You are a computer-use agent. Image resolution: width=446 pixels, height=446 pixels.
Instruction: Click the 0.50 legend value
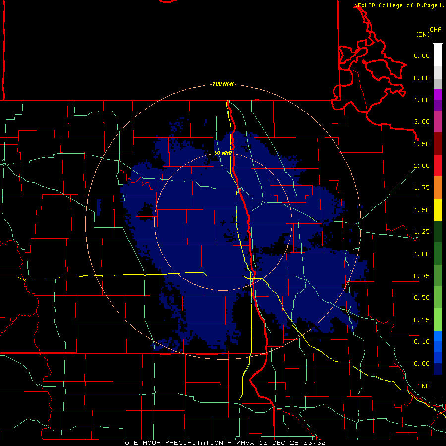(422, 298)
